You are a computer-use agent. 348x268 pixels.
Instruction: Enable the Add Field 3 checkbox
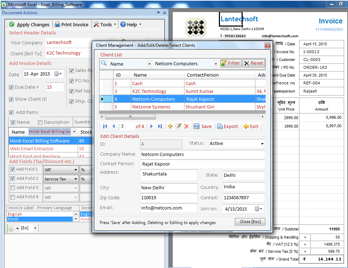click(x=13, y=188)
